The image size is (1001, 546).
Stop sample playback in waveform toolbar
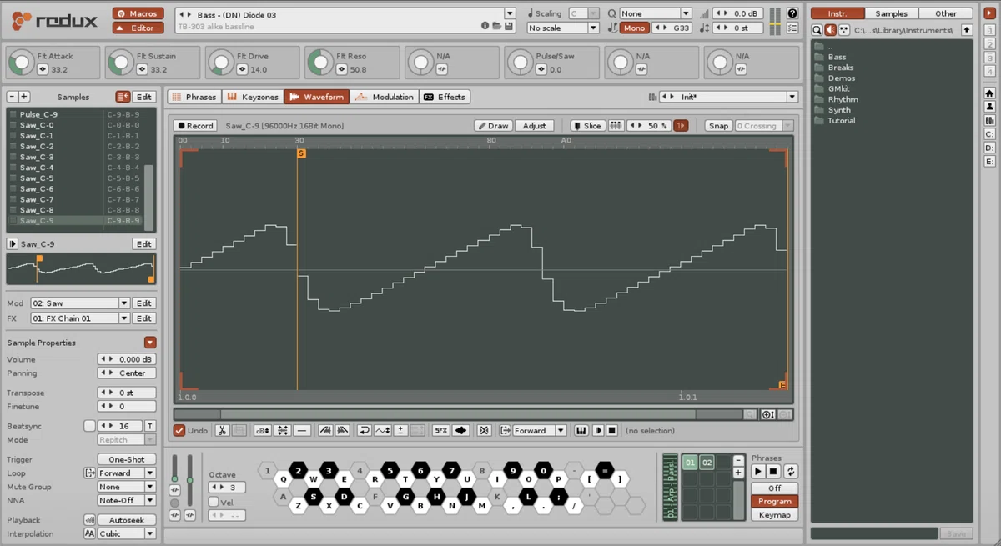[612, 431]
